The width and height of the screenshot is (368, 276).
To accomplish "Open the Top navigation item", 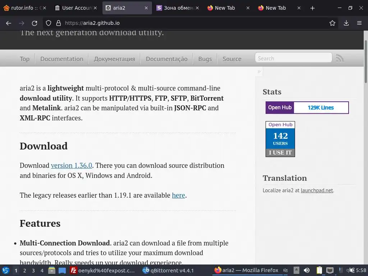I will [x=25, y=59].
